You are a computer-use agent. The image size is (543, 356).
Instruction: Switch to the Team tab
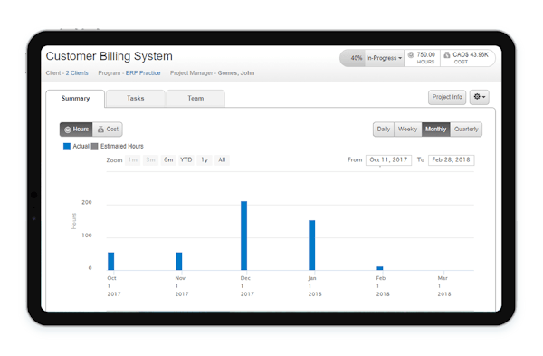(195, 99)
